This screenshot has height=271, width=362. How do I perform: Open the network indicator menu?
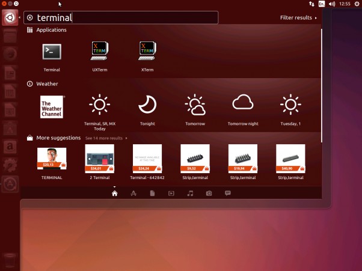(311, 4)
